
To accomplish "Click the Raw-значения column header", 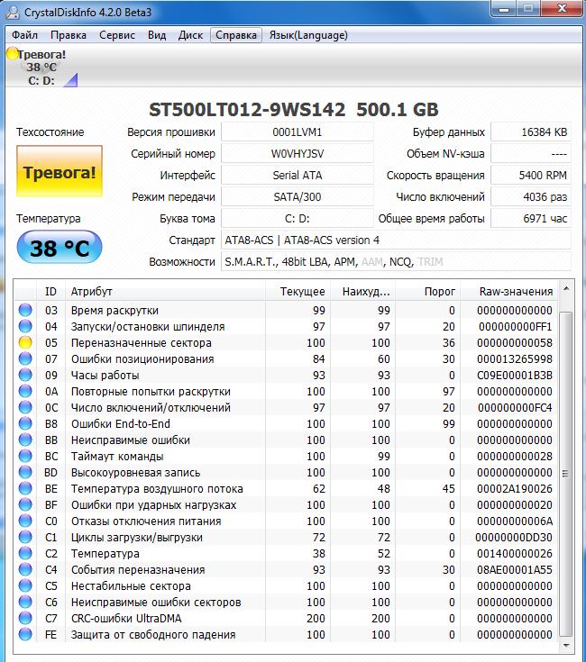I will point(508,291).
